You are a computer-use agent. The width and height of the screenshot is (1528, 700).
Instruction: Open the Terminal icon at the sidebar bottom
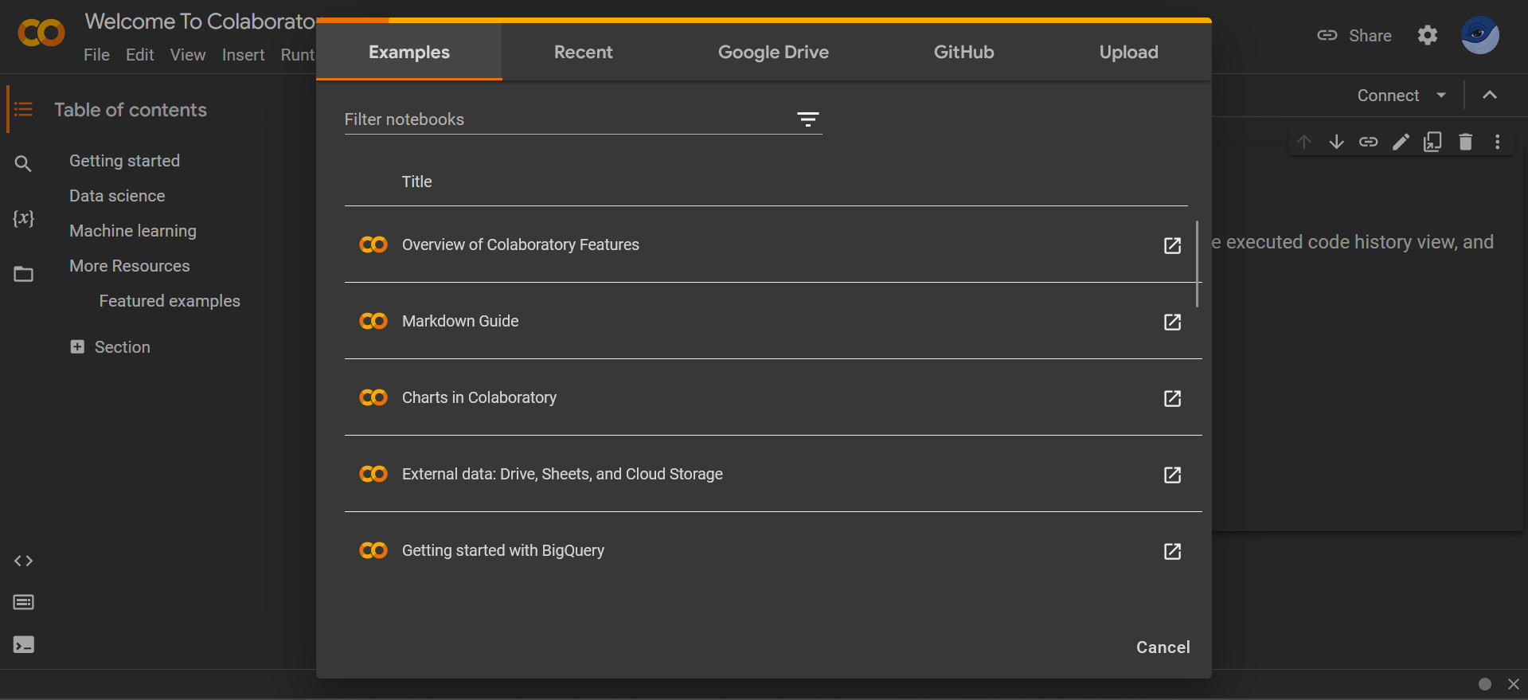pyautogui.click(x=23, y=644)
